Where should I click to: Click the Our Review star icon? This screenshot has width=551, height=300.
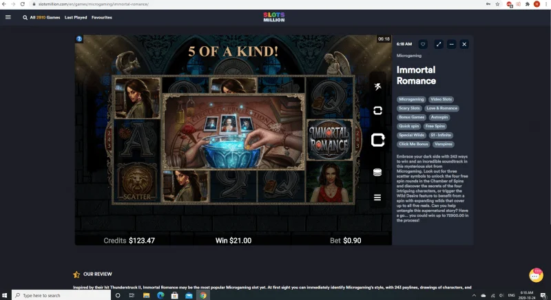[76, 275]
